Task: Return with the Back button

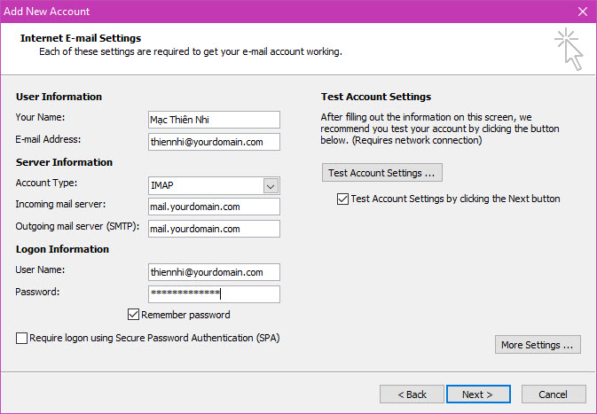Action: [x=412, y=394]
